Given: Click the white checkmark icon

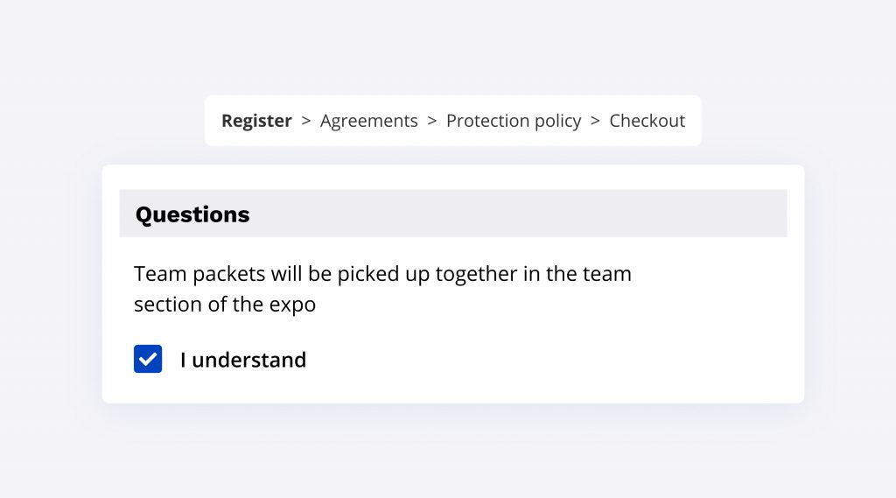Looking at the screenshot, I should (x=148, y=359).
